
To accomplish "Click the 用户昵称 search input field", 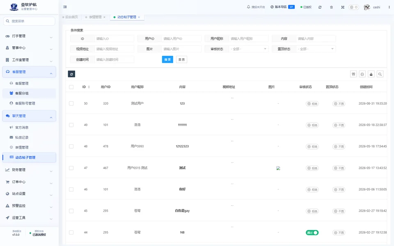I will pos(249,39).
